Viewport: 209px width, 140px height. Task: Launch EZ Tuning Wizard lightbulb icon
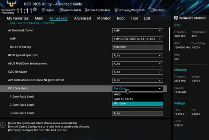click(x=116, y=10)
